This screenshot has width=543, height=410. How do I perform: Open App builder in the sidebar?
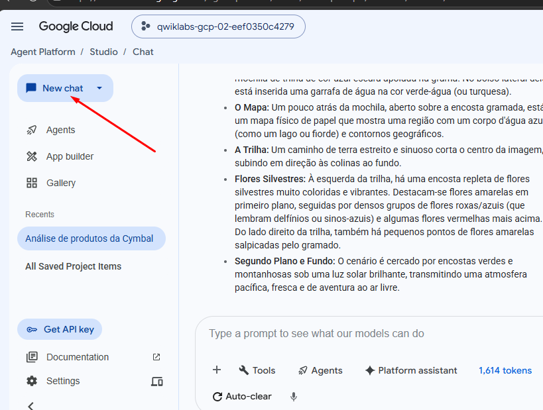[x=70, y=156]
